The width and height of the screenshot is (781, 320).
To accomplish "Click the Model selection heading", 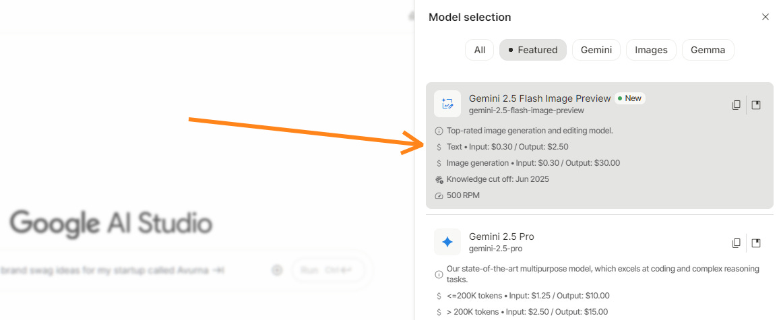I will 470,18.
